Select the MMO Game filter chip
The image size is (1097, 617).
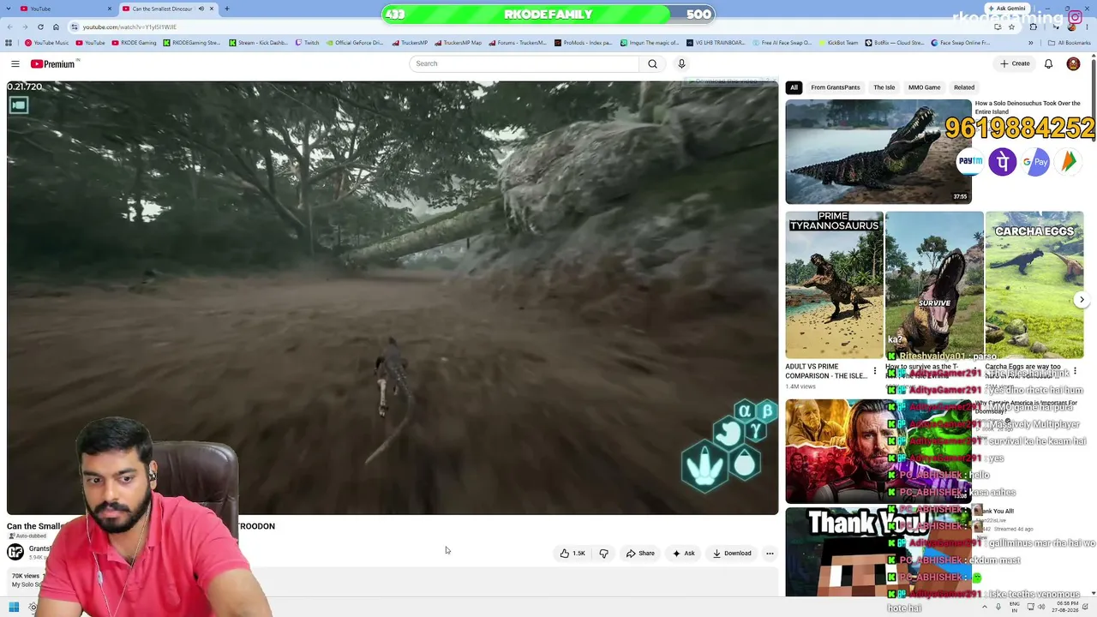(x=925, y=87)
